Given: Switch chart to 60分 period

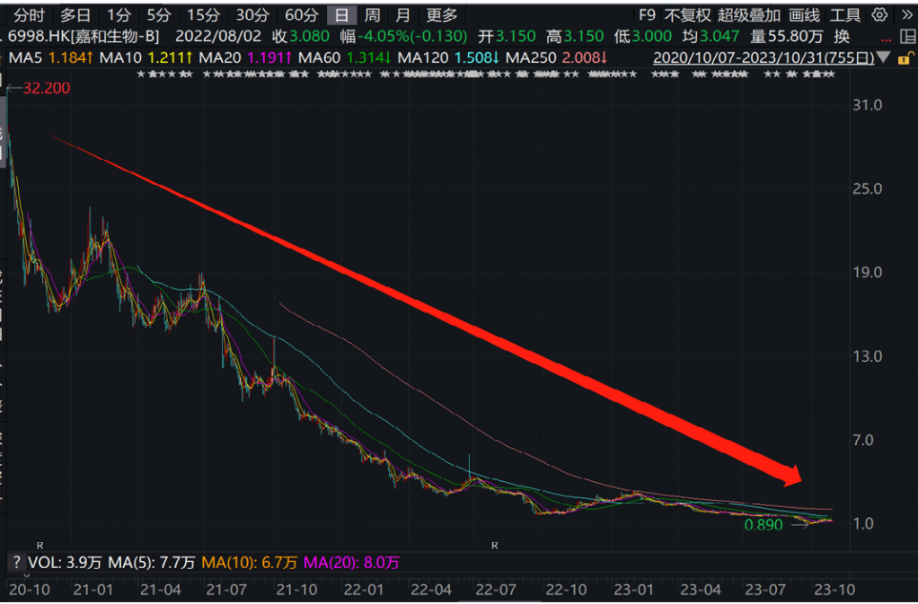Looking at the screenshot, I should [301, 15].
